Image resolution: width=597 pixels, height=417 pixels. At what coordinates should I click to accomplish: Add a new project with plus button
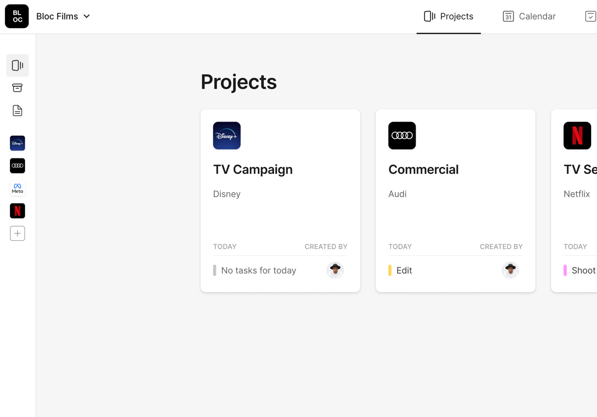[17, 234]
